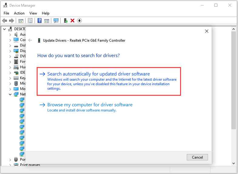238x174 pixels.
Task: Select the Mice category icon
Action: pyautogui.click(x=16, y=83)
